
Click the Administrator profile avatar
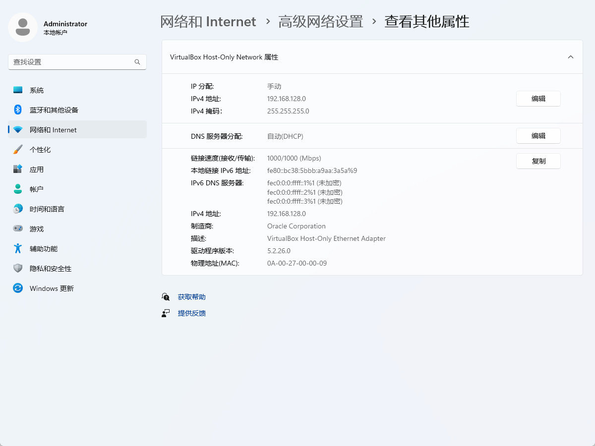pos(23,27)
